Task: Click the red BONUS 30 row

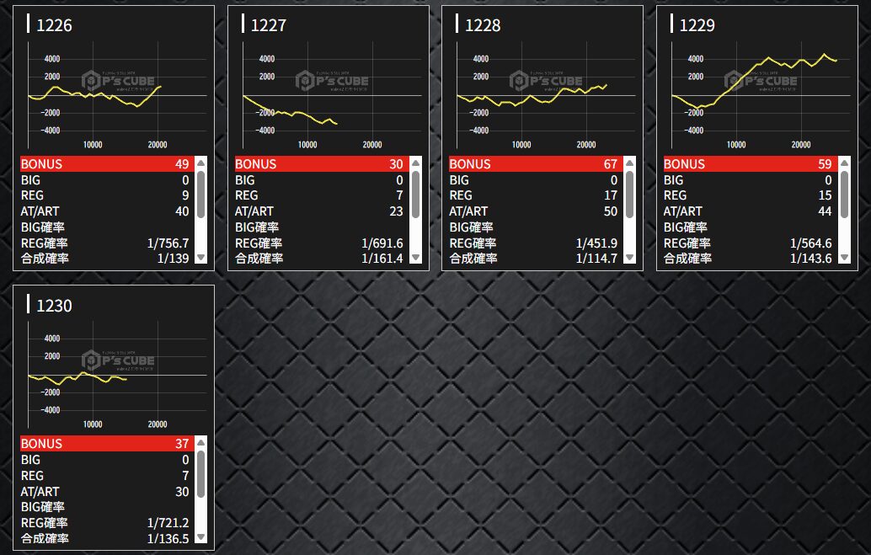Action: coord(322,164)
